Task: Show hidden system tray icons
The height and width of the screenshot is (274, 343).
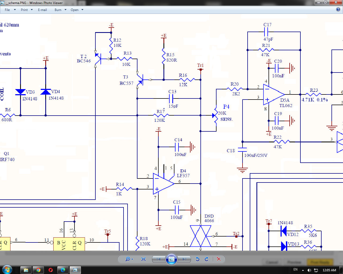Action: tap(303, 270)
